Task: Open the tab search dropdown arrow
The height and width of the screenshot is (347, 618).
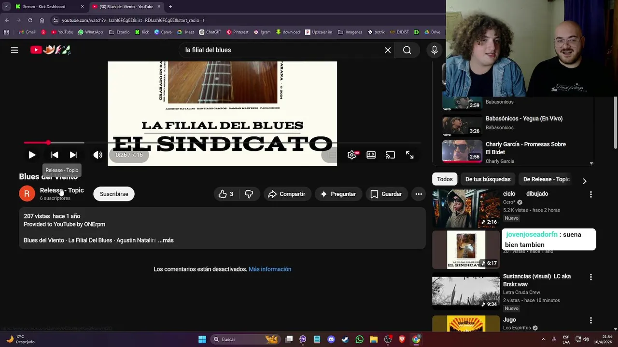Action: click(x=6, y=7)
